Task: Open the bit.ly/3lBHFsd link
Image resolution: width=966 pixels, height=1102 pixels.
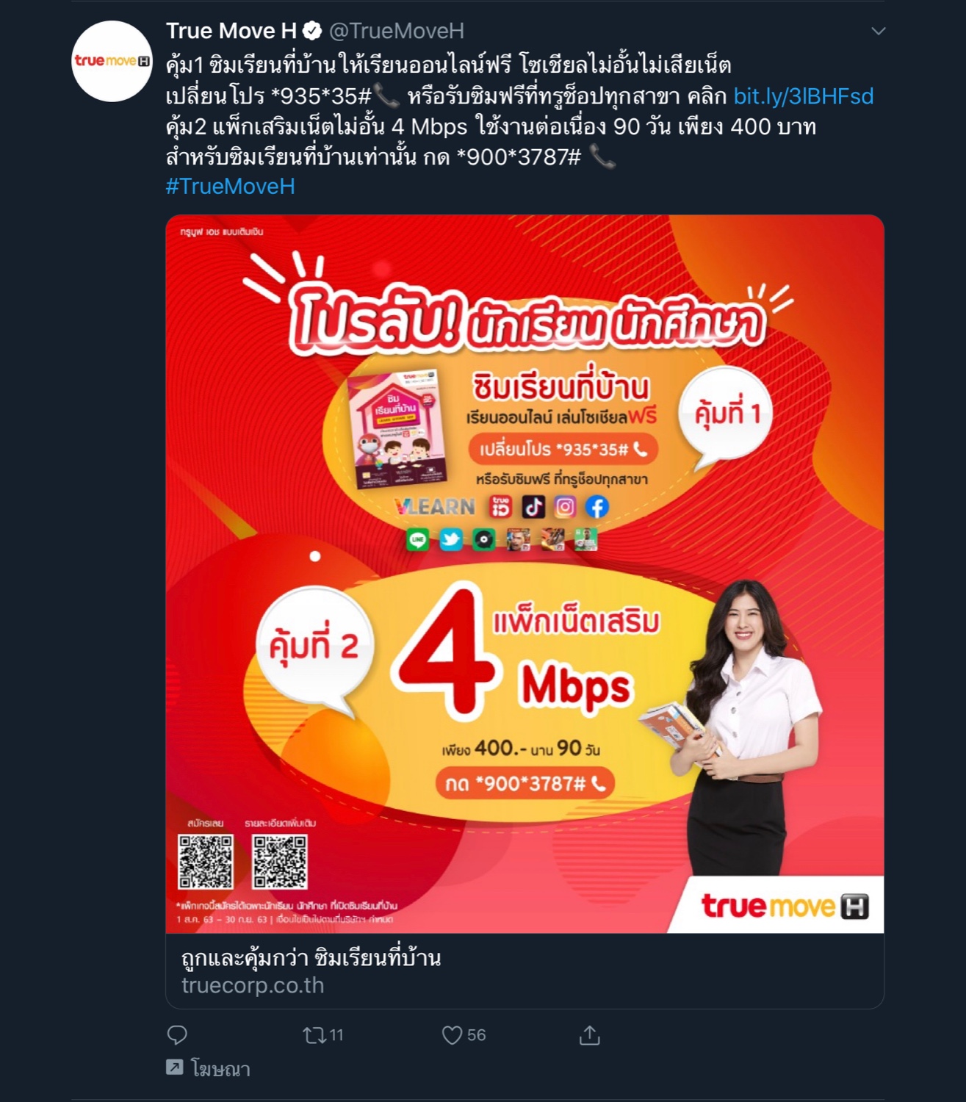Action: (x=804, y=96)
